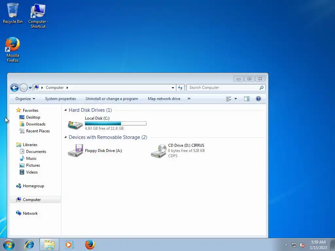Refresh the Computer view
The height and width of the screenshot is (251, 335).
pos(180,88)
